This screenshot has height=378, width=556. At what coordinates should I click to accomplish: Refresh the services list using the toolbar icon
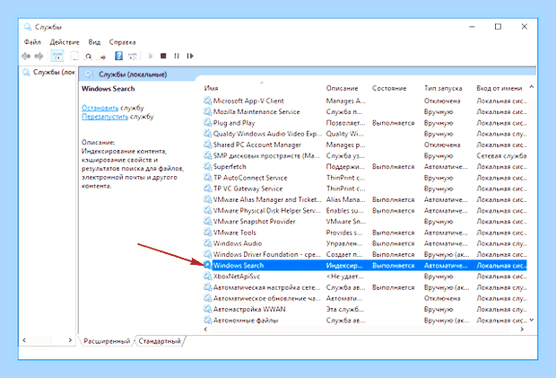point(88,56)
